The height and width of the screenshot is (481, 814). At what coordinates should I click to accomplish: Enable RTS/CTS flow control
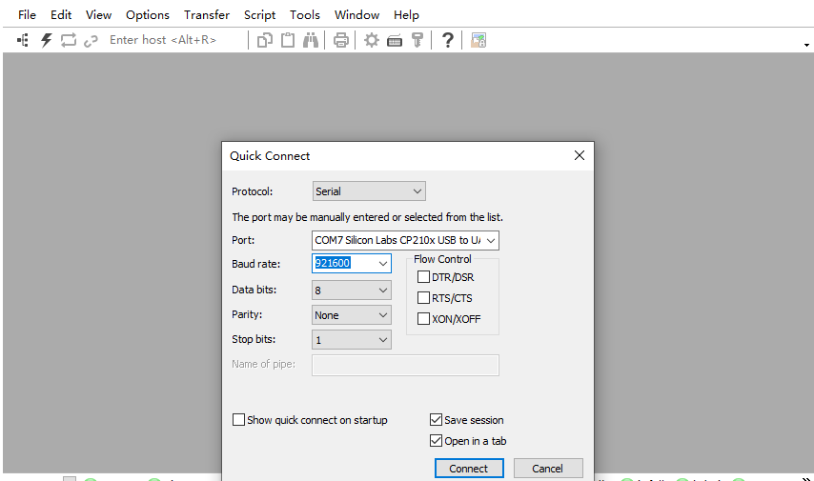point(423,298)
